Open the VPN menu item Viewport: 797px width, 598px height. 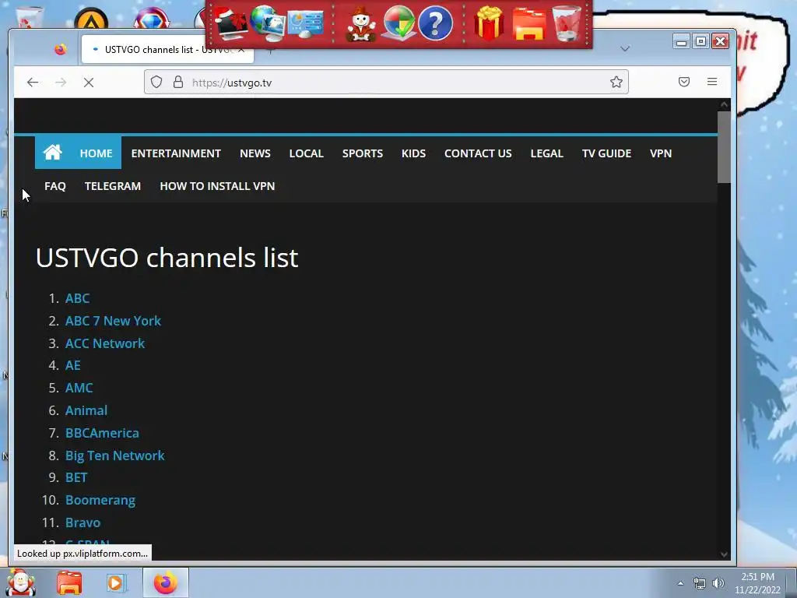click(661, 153)
